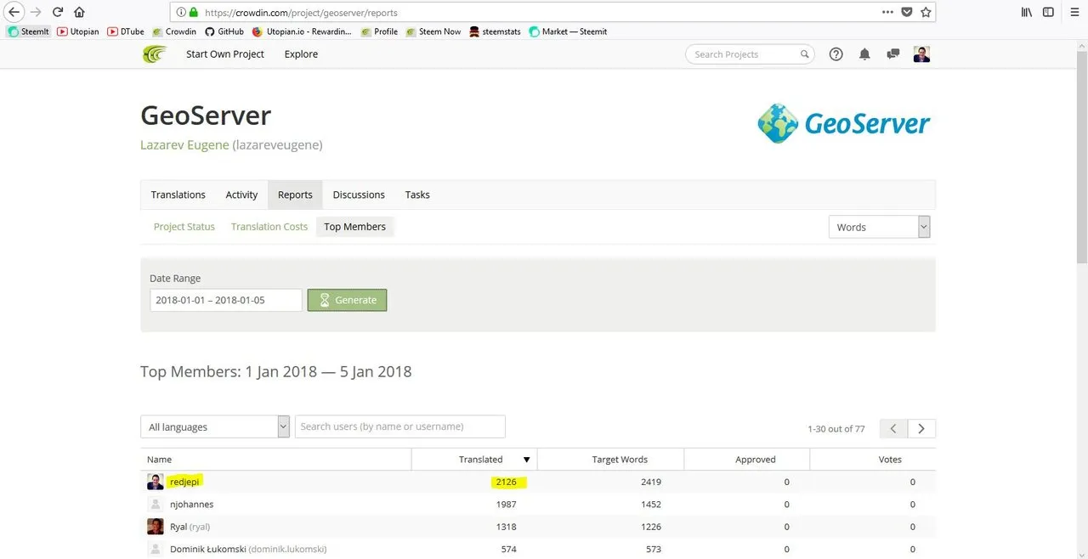Sort by Translated column header

coord(474,460)
